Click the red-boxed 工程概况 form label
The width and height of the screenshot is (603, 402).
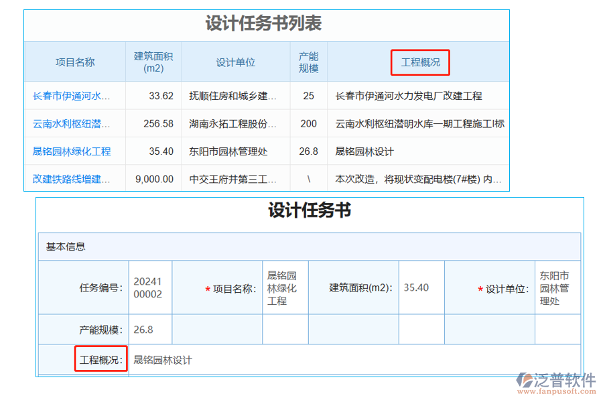pyautogui.click(x=100, y=359)
